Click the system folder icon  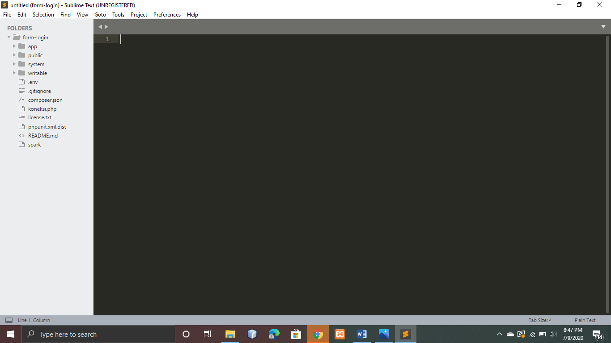21,64
